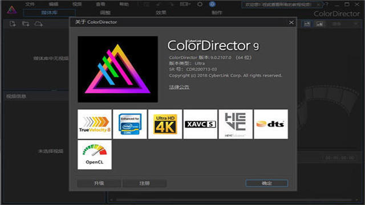Click the OpenCL badge
The image size is (365, 205).
point(95,154)
